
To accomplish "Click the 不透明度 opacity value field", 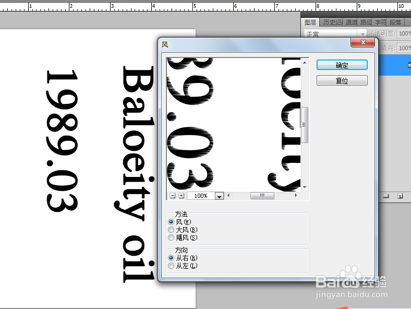I will pos(404,33).
